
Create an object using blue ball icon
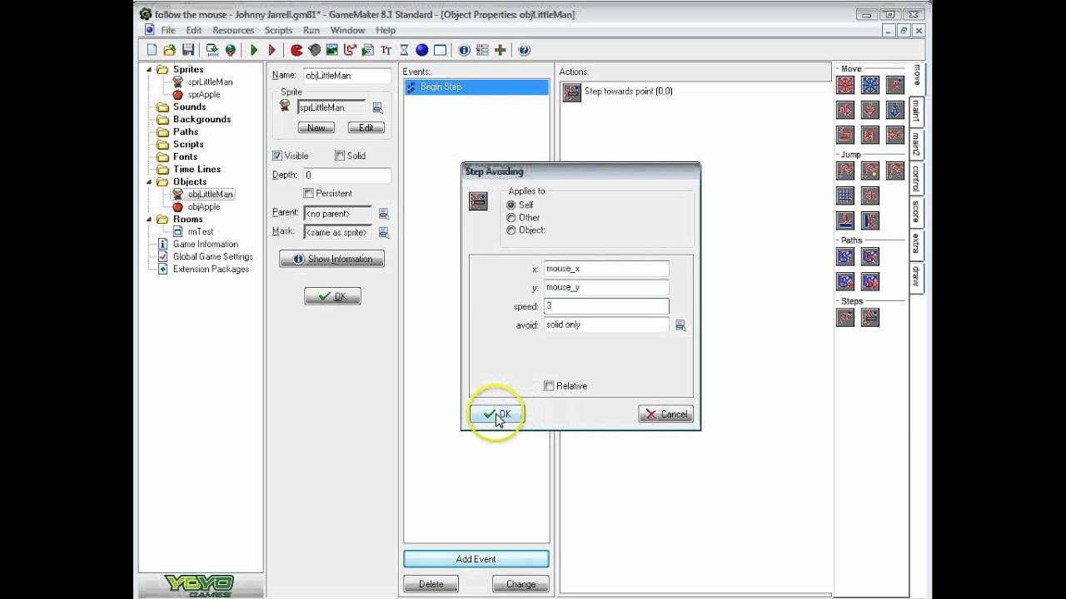pos(421,50)
